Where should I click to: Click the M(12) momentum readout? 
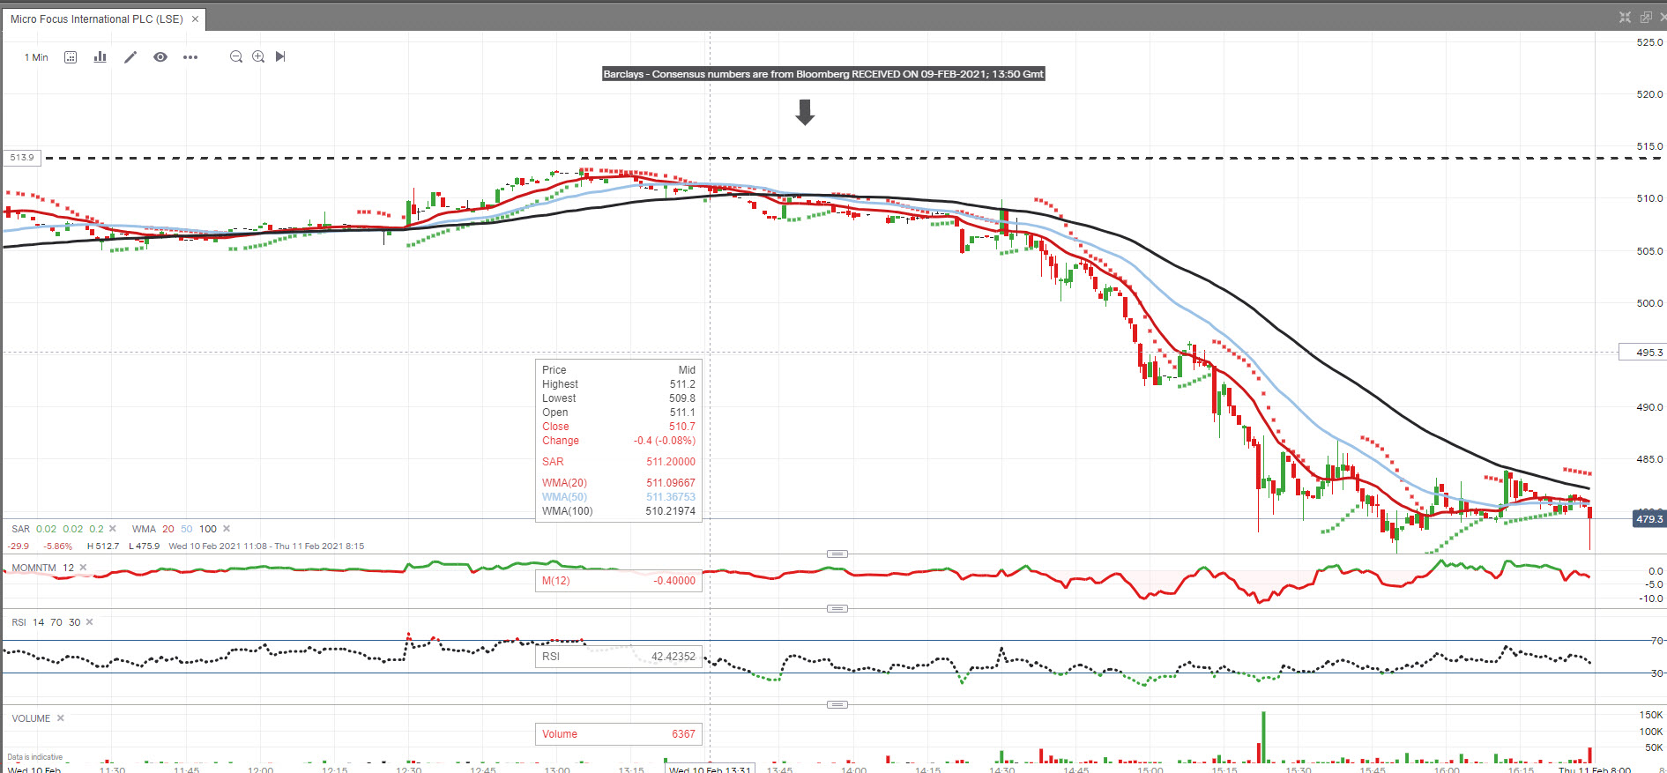[619, 581]
